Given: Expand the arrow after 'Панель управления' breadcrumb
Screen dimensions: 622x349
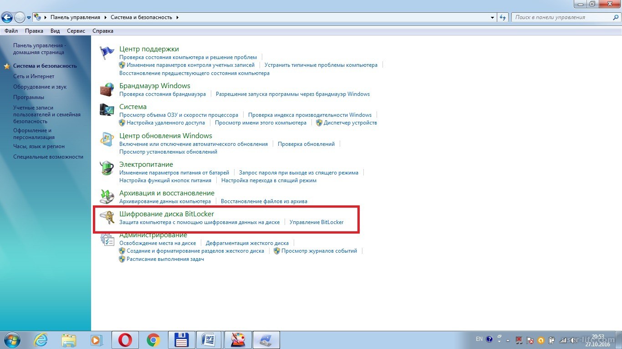Looking at the screenshot, I should tap(105, 17).
